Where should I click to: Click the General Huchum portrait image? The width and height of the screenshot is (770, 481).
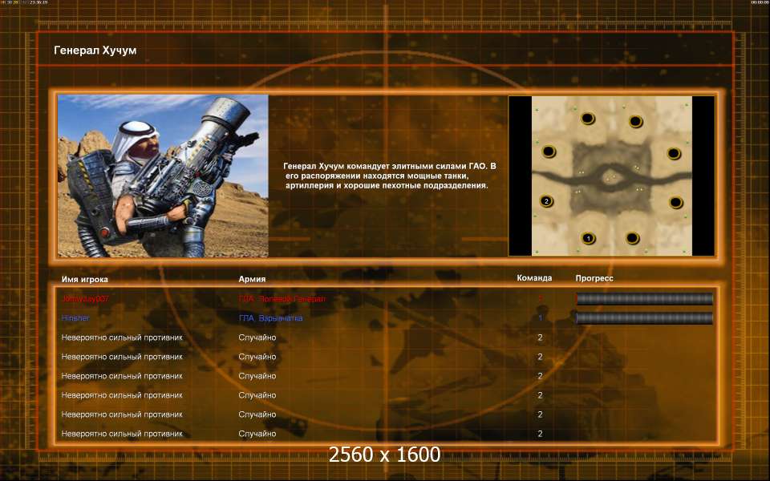point(163,176)
